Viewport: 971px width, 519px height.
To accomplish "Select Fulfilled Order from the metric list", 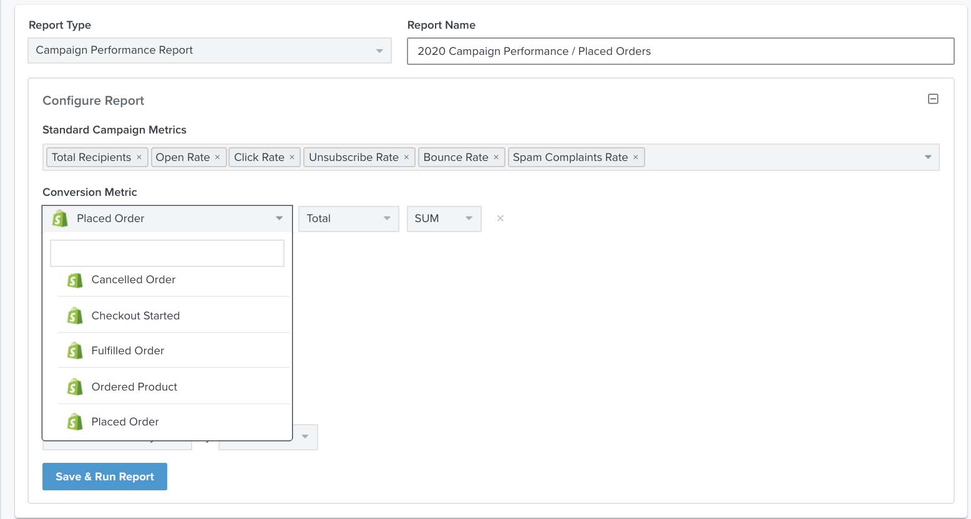I will [x=127, y=350].
